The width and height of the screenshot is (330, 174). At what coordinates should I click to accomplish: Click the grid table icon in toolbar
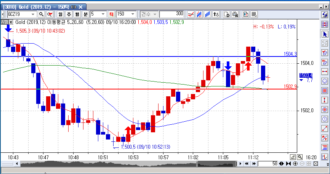click(254, 14)
